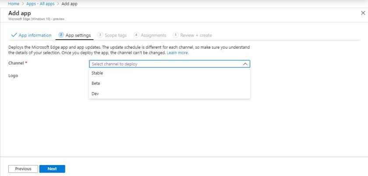Click the step 2 circle icon
Image resolution: width=368 pixels, height=176 pixels.
[61, 35]
